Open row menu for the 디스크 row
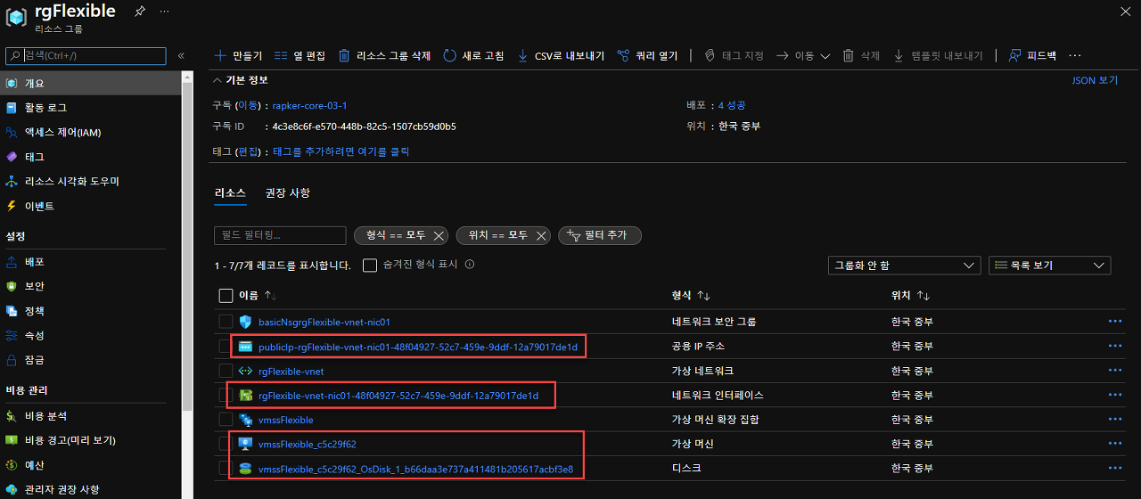Viewport: 1141px width, 499px height. [1114, 468]
